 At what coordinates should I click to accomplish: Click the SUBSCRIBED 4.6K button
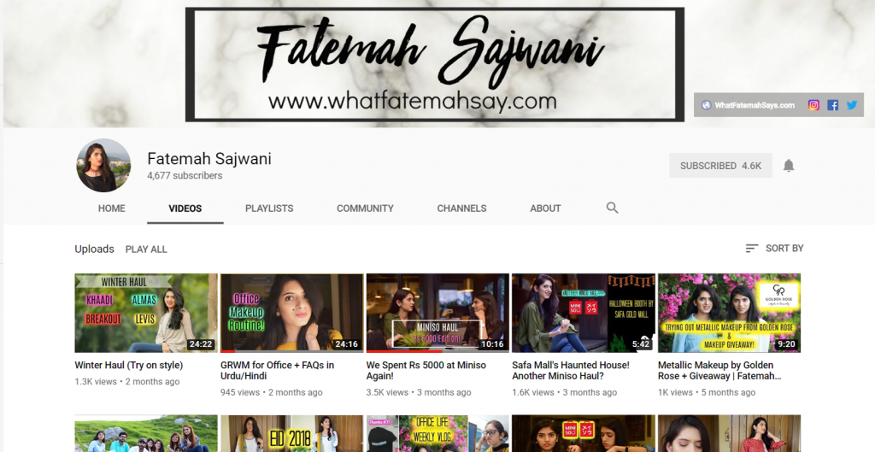[x=720, y=165]
